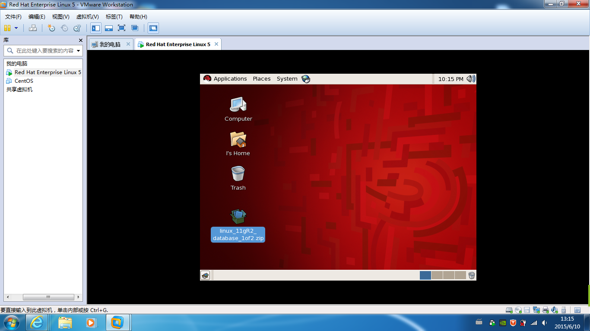The height and width of the screenshot is (331, 590).
Task: Open the power options dropdown arrow next to pause
Action: coord(16,28)
